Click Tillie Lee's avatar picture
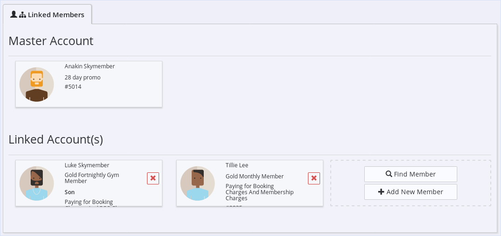501x236 pixels. [198, 184]
